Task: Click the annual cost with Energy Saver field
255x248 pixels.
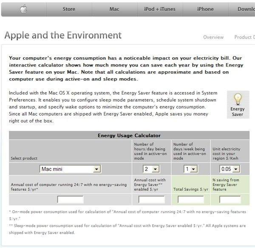Action: coord(152,200)
